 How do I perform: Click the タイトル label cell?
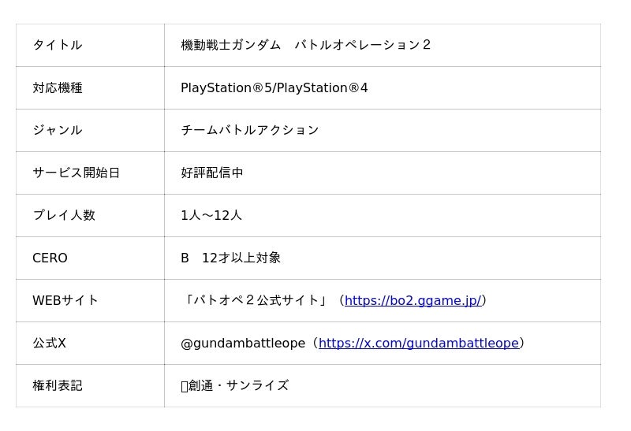[58, 46]
